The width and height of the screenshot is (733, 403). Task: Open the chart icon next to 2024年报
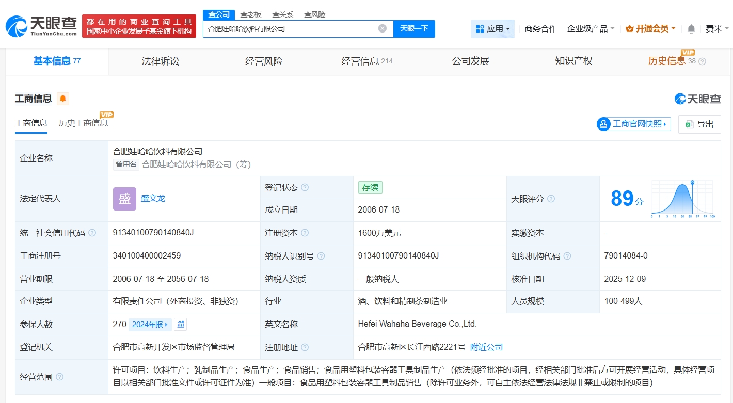tap(181, 325)
